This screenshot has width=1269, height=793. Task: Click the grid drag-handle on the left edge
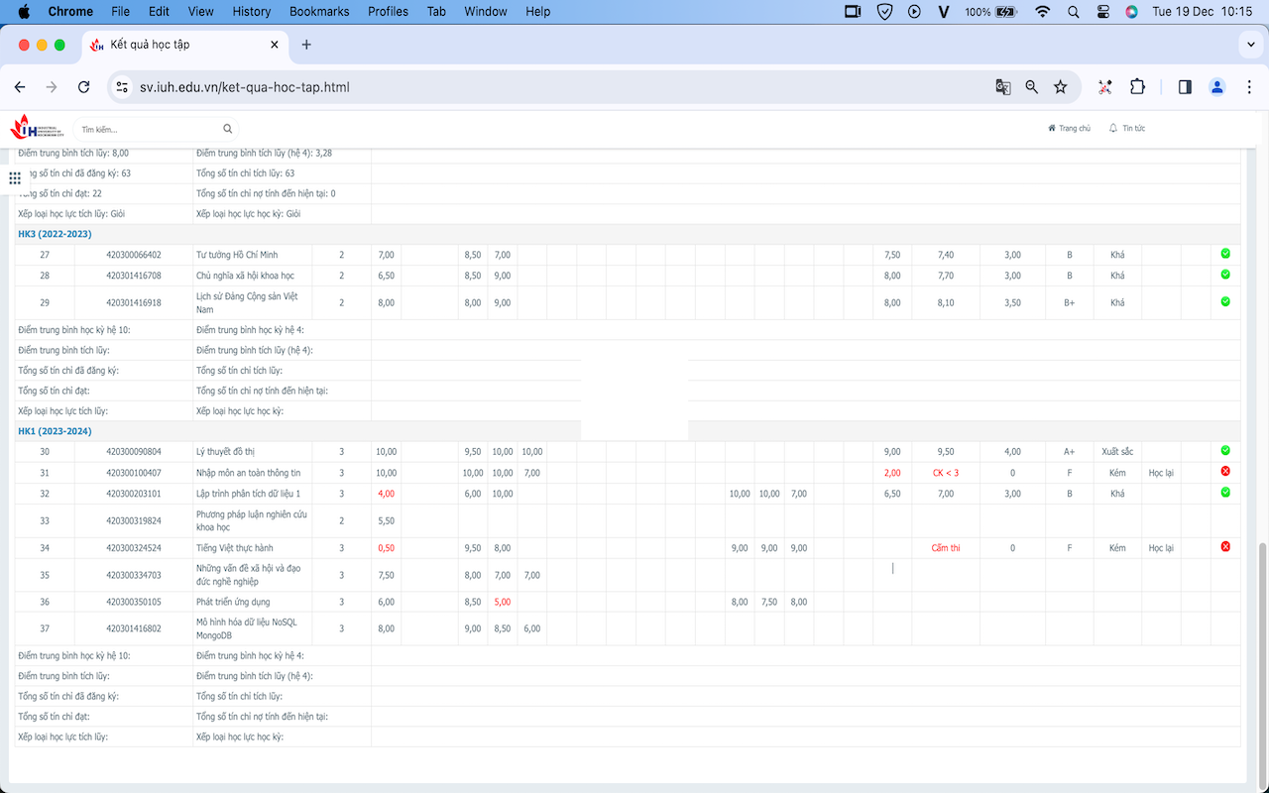click(x=15, y=178)
